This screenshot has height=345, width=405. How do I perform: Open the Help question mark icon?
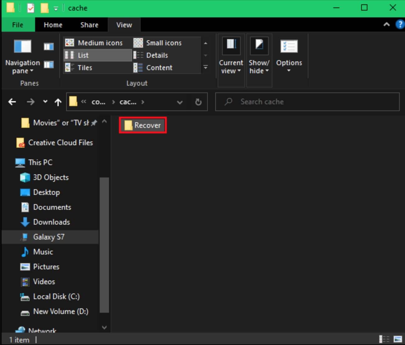(400, 25)
